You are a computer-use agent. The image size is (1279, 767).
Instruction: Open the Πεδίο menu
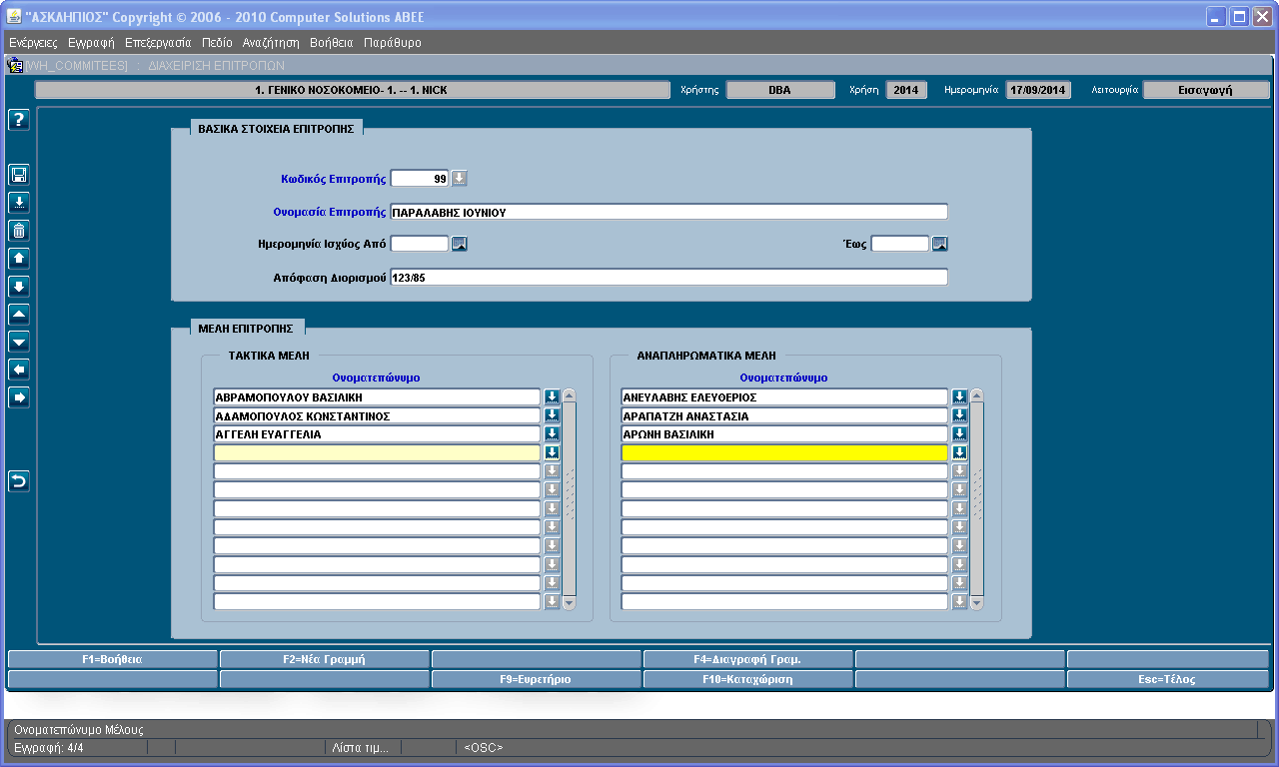[217, 43]
